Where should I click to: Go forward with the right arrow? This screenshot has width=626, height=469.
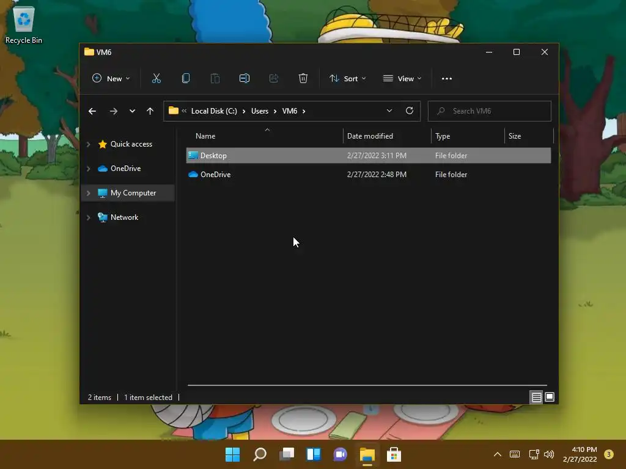(114, 111)
